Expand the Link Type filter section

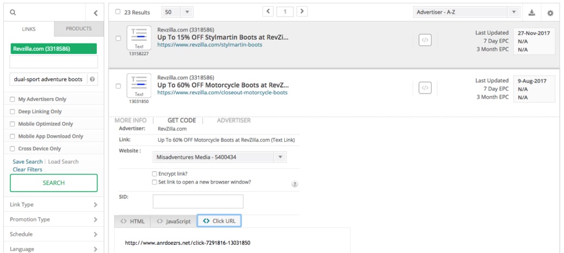coord(53,204)
